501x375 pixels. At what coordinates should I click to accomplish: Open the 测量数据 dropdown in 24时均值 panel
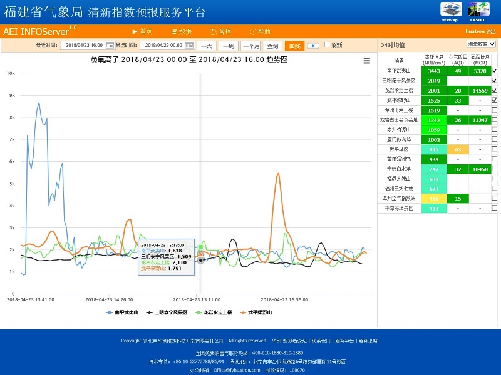pyautogui.click(x=480, y=44)
